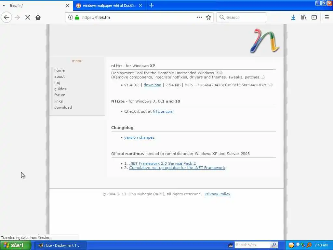Open the download menu item in sidebar
Viewport: 333px width, 250px height.
pos(63,107)
